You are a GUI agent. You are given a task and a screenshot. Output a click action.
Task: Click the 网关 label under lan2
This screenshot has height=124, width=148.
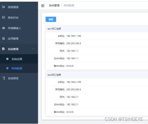[62, 97]
